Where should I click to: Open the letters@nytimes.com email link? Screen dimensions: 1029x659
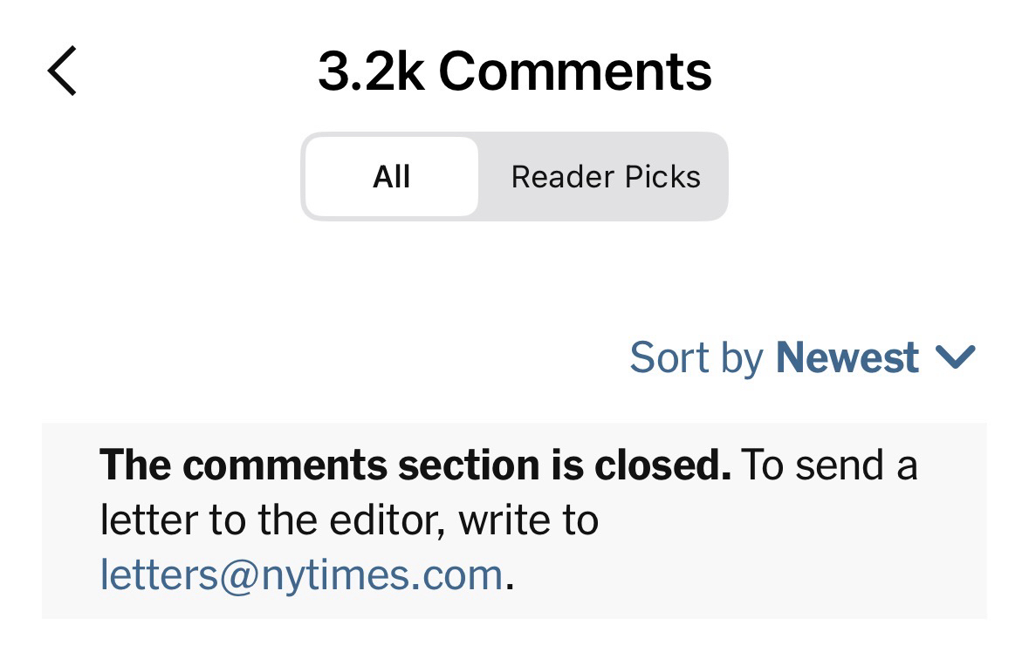[x=301, y=575]
